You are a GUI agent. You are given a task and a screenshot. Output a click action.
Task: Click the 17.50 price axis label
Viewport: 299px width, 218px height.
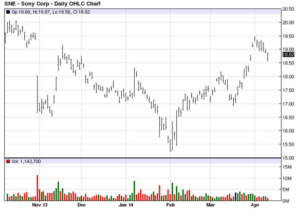[288, 90]
